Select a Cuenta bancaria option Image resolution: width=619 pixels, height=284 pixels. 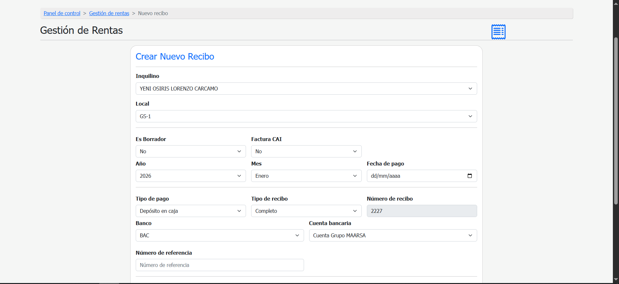[393, 235]
